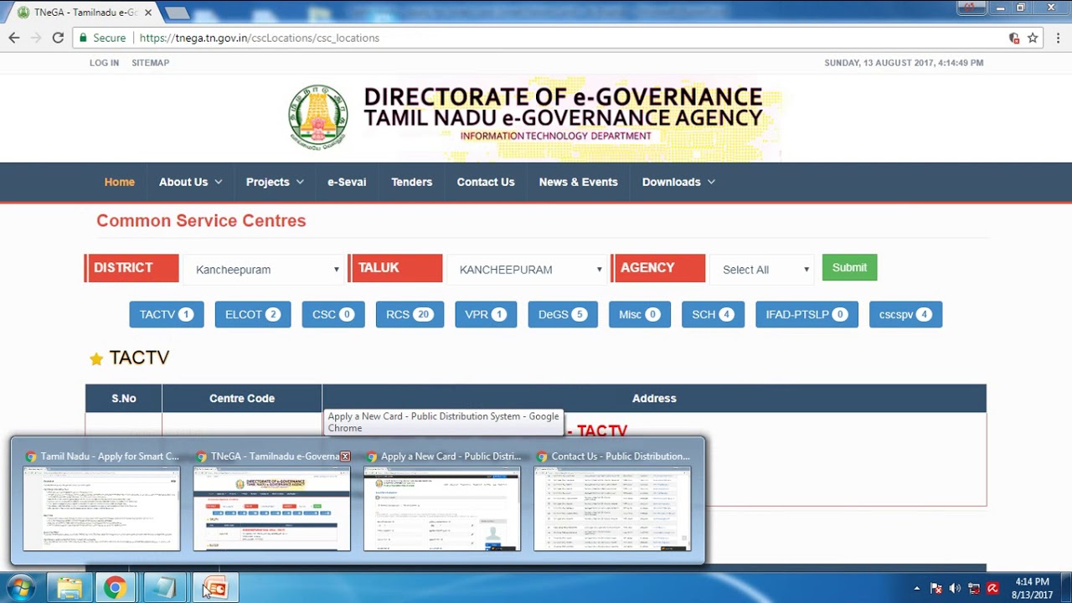The width and height of the screenshot is (1072, 603).
Task: Select the RCS 20 agency button
Action: pos(410,314)
